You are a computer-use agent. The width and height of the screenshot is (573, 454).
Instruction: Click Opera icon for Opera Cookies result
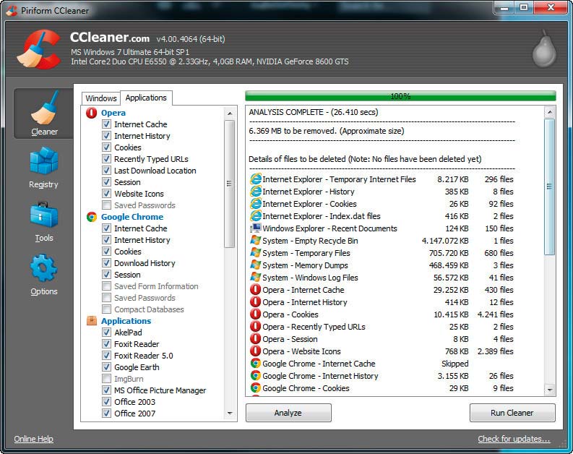click(256, 314)
